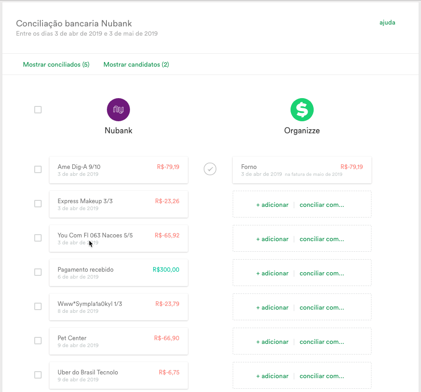Viewport: 421px width, 392px height.
Task: Click the R$300,00 amount
Action: [166, 269]
